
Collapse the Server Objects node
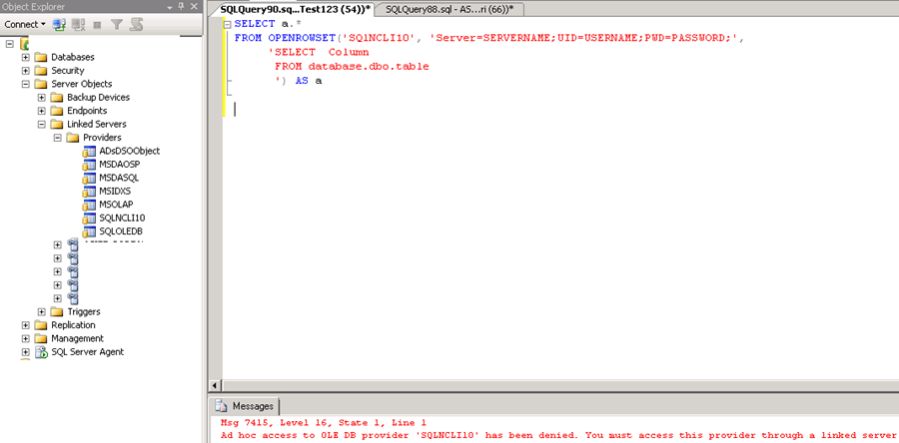pos(25,84)
